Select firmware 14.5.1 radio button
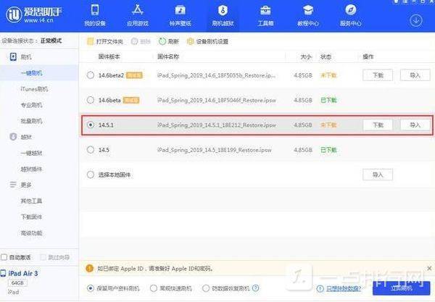The image size is (435, 302). [91, 125]
